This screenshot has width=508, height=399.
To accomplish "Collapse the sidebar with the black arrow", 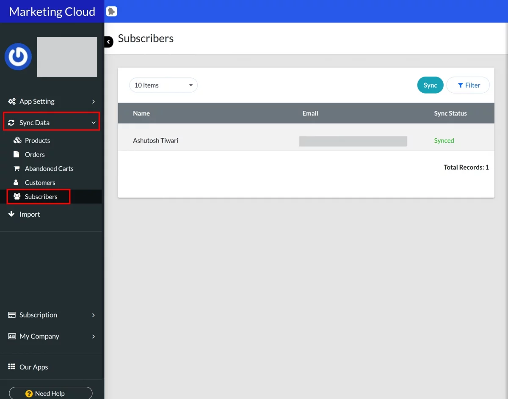I will [108, 42].
